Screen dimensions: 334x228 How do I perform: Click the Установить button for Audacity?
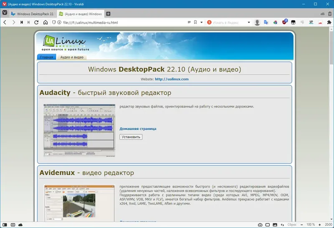(131, 137)
